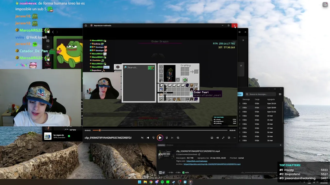This screenshot has height=185, width=330.
Task: Go to the next track in media player
Action: [172, 138]
